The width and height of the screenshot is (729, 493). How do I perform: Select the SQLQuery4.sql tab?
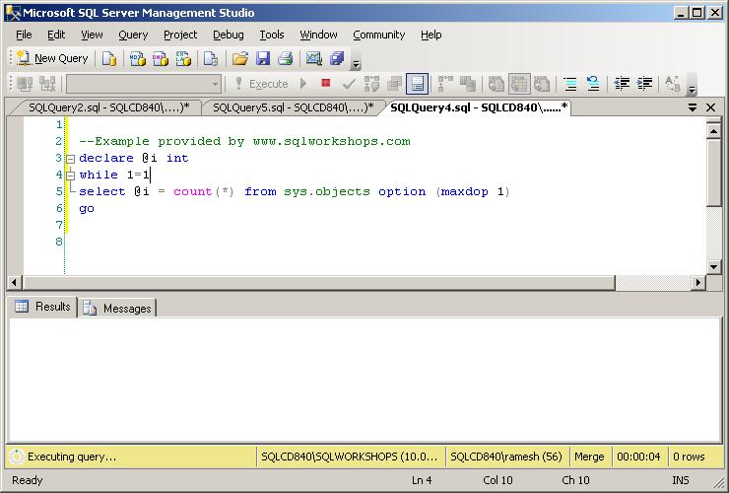(479, 107)
